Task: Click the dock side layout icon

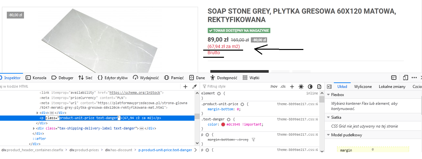Action: pyautogui.click(x=394, y=78)
